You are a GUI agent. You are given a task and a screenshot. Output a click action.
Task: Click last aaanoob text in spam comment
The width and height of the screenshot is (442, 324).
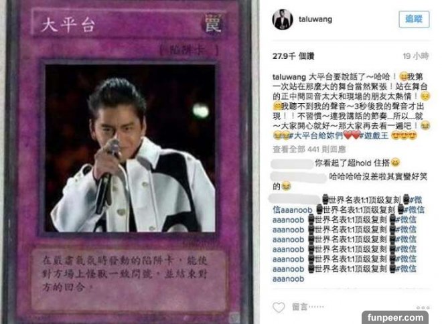(x=289, y=279)
